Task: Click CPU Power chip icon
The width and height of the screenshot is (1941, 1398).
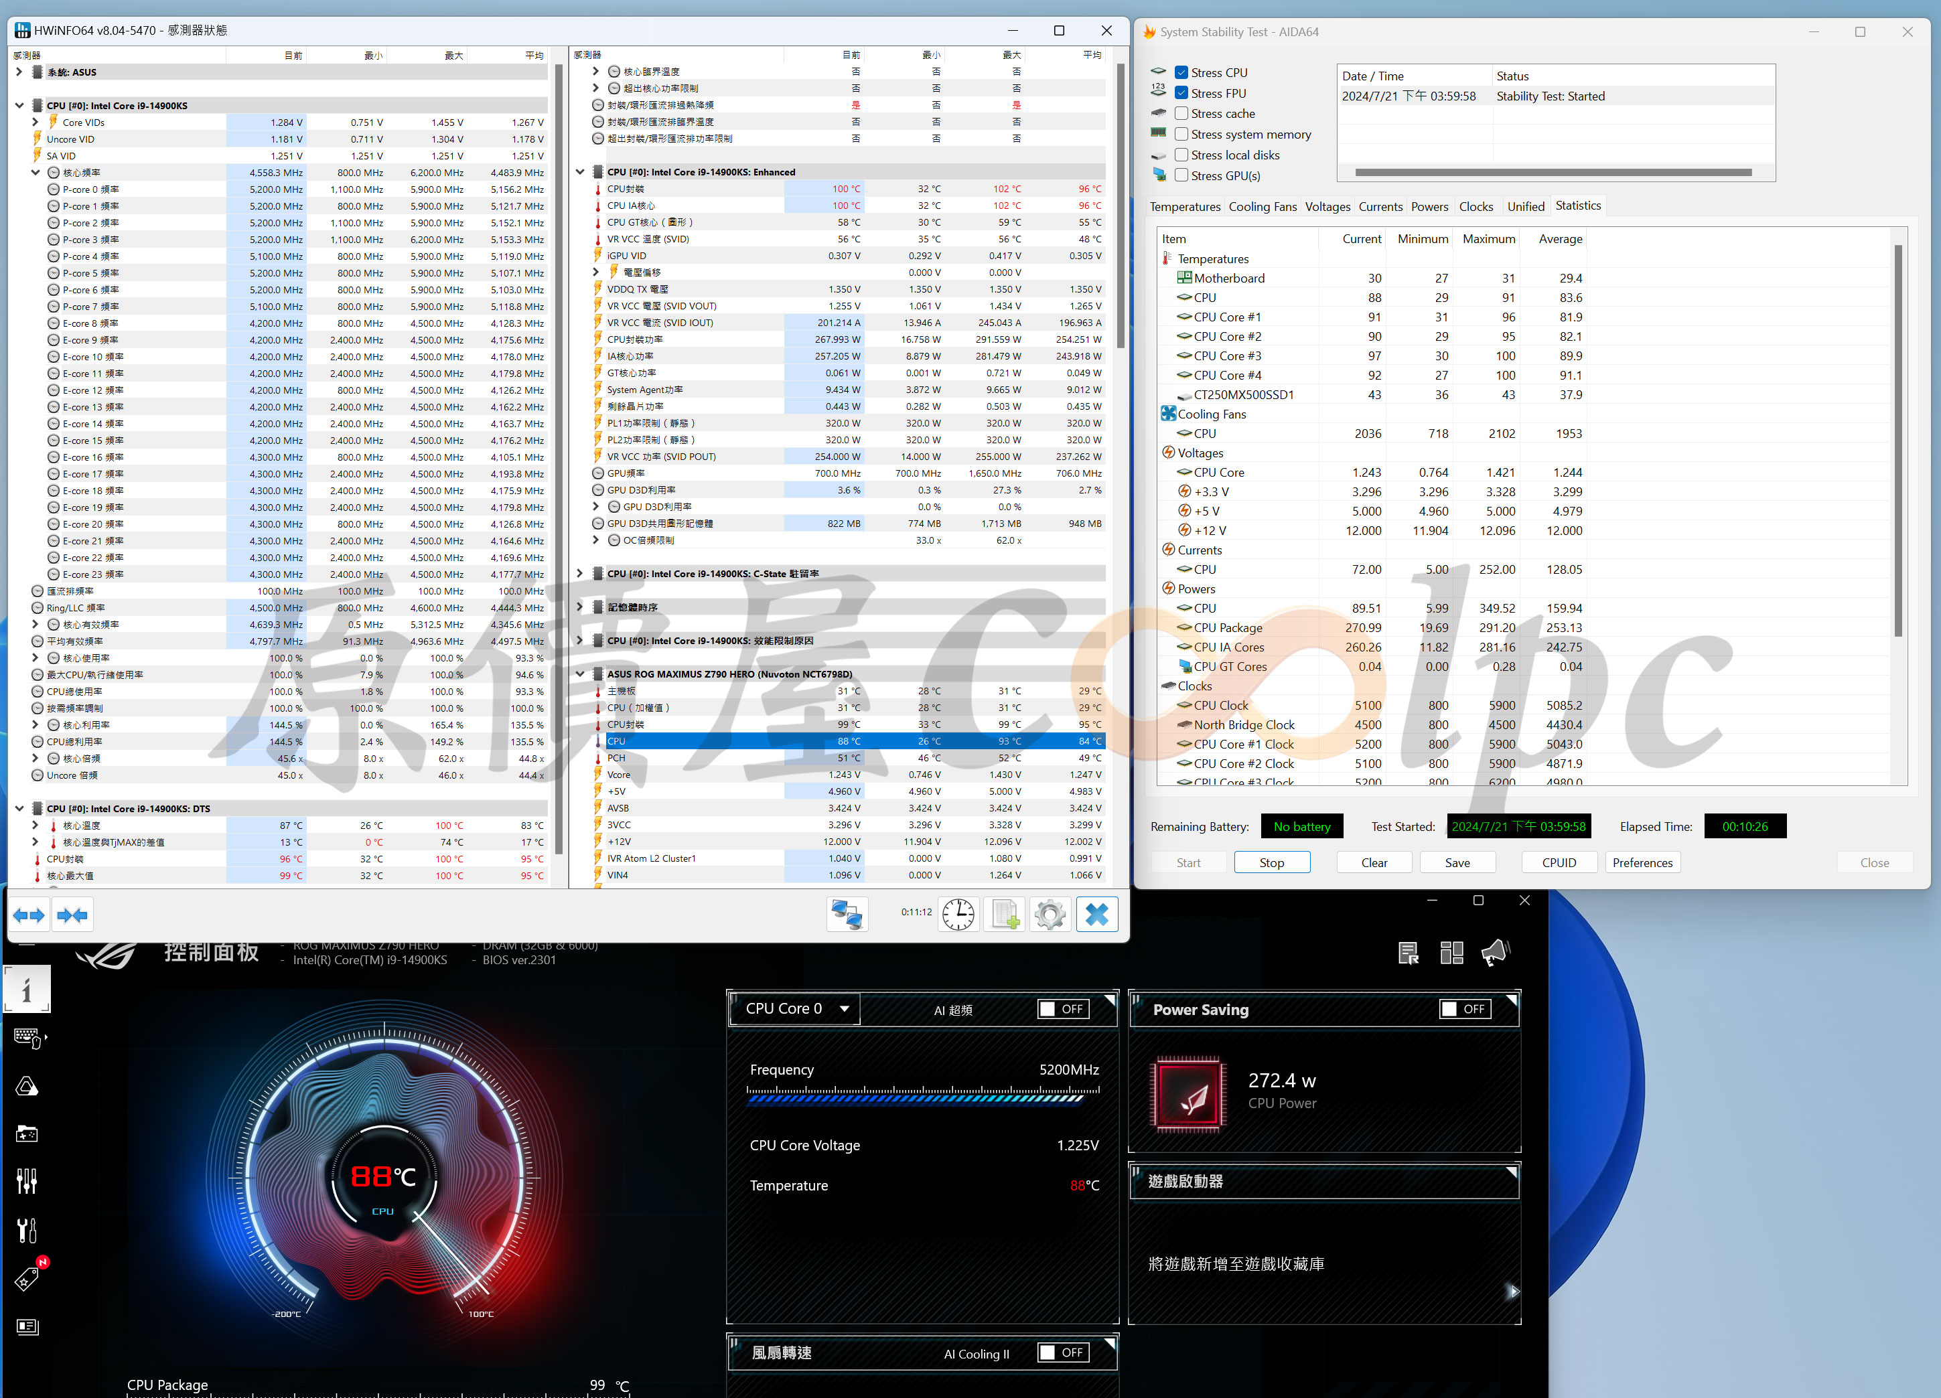Action: pos(1189,1094)
